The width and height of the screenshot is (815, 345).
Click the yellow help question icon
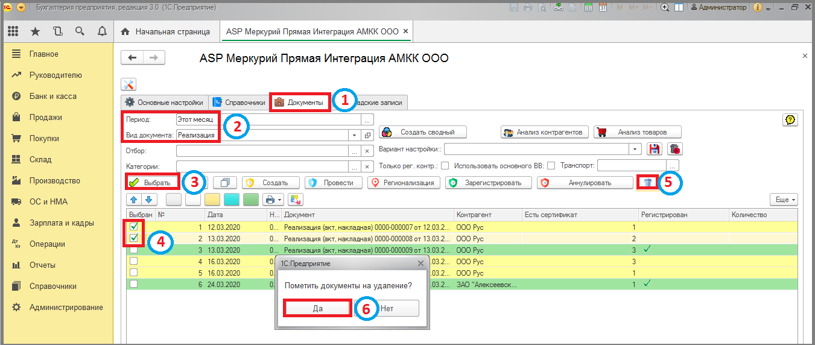790,119
